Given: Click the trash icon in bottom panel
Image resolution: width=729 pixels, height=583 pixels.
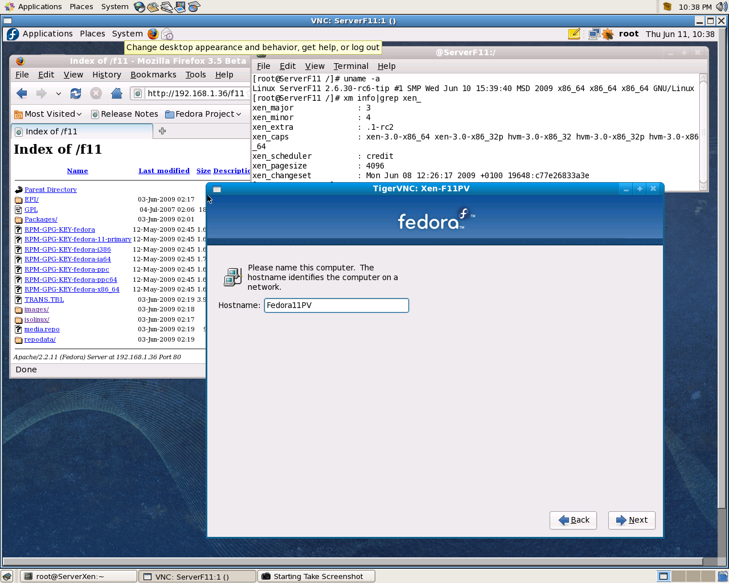Looking at the screenshot, I should [723, 576].
